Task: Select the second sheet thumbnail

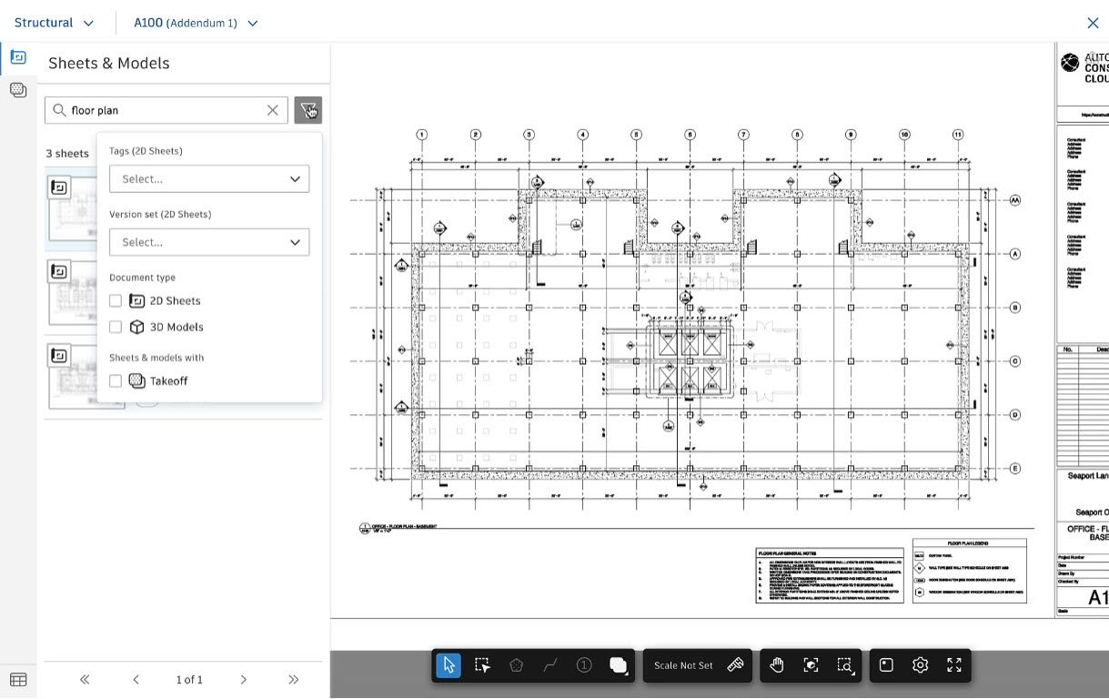Action: 71,294
